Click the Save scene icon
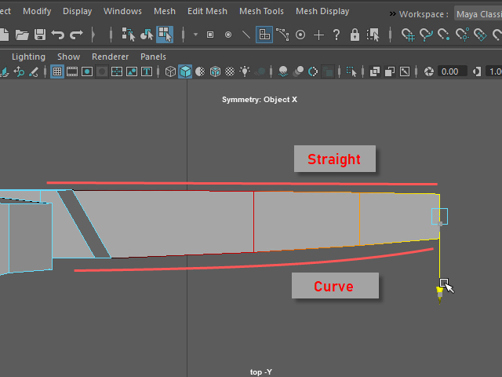 click(x=38, y=35)
